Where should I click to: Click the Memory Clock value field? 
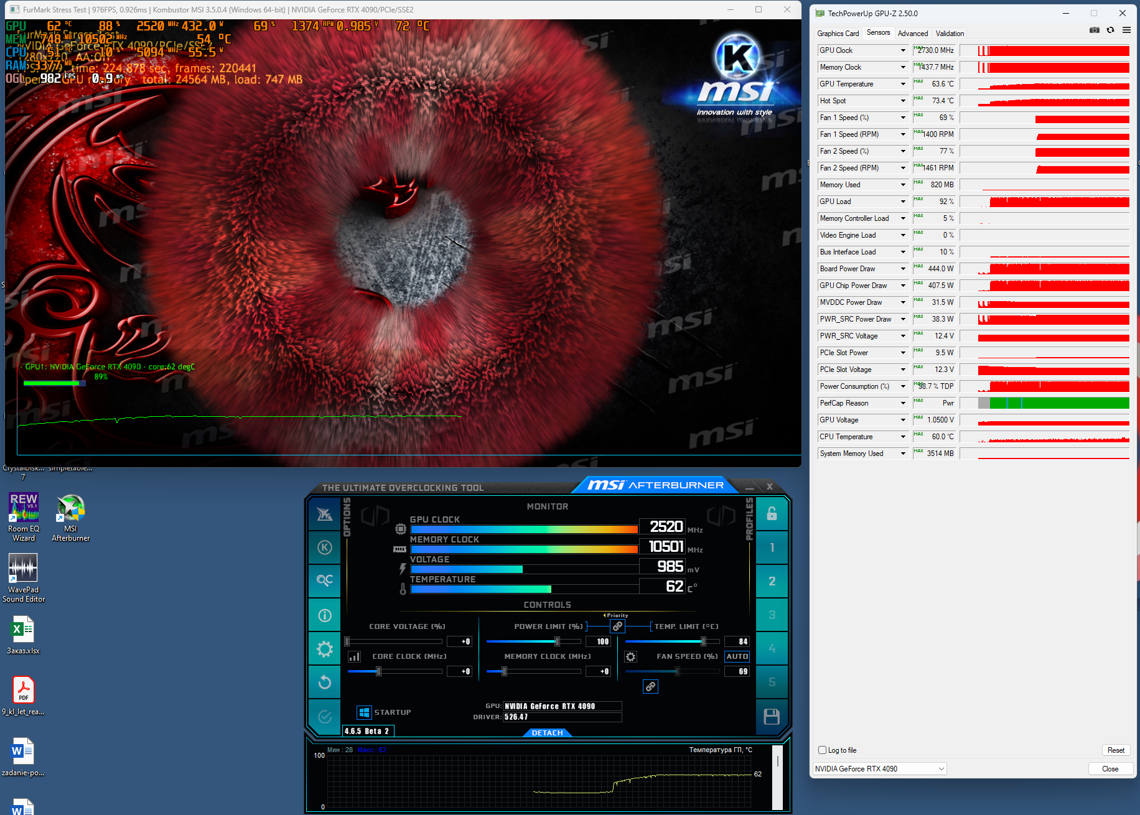(x=599, y=671)
